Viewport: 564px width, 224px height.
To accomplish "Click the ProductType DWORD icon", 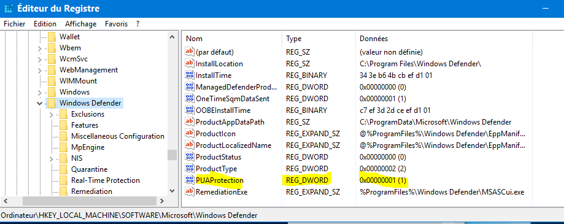I will [x=189, y=169].
